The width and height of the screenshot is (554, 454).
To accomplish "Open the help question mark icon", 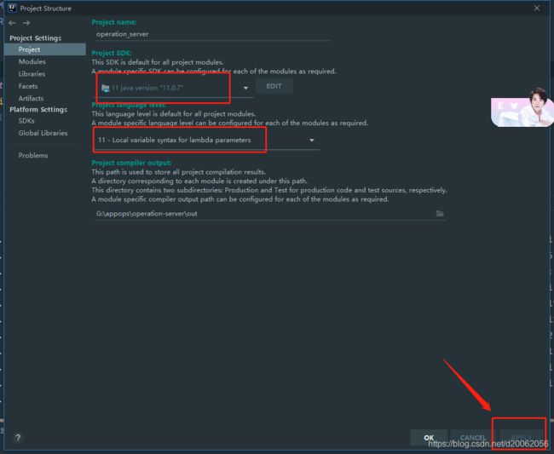I will coord(18,438).
